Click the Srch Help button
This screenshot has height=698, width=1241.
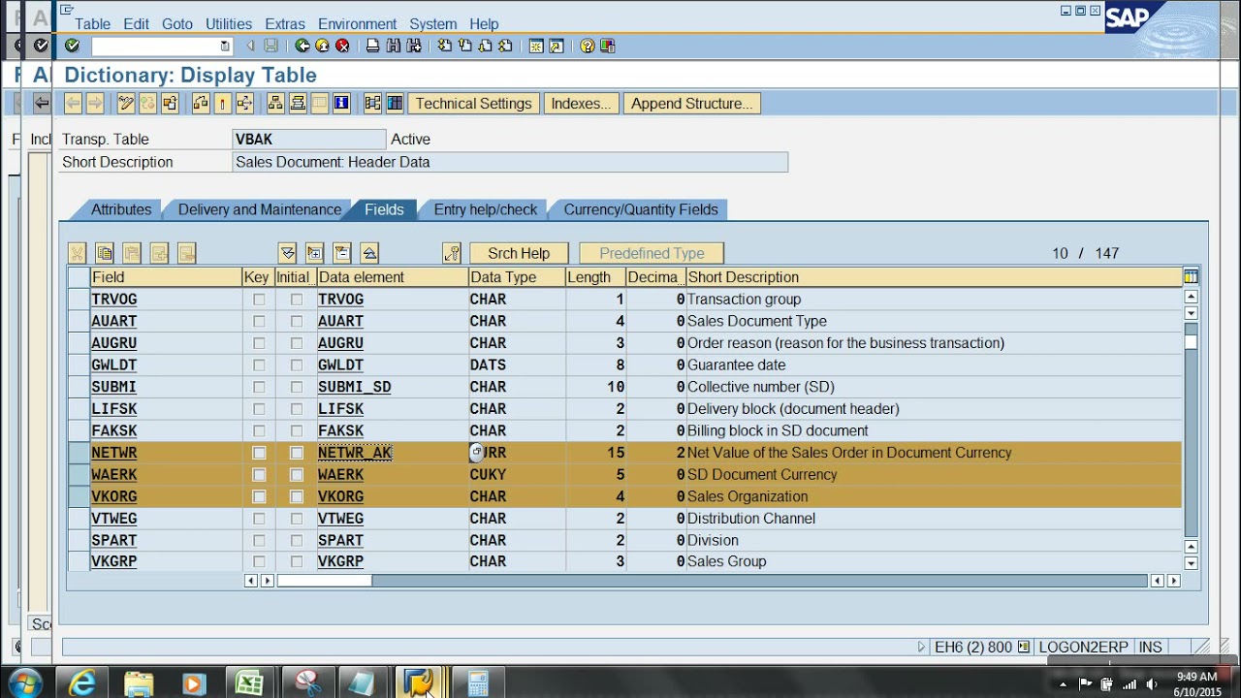519,253
